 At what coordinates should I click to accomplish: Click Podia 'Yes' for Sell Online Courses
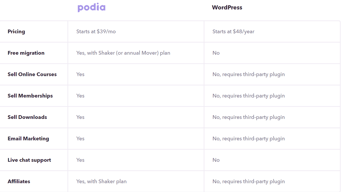(80, 74)
